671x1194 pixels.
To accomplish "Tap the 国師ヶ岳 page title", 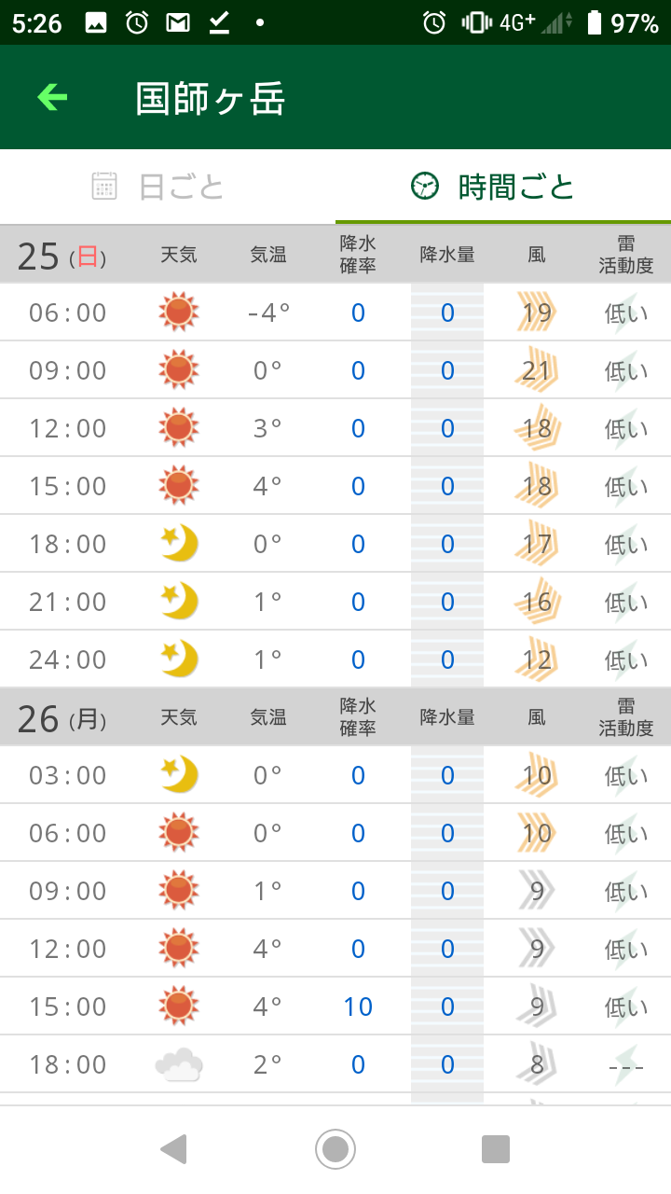I will pyautogui.click(x=210, y=99).
